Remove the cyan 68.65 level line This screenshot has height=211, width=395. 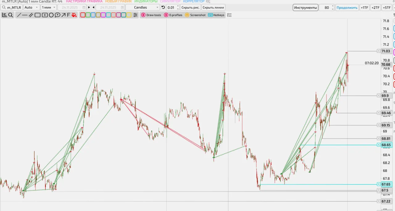(x=379, y=145)
